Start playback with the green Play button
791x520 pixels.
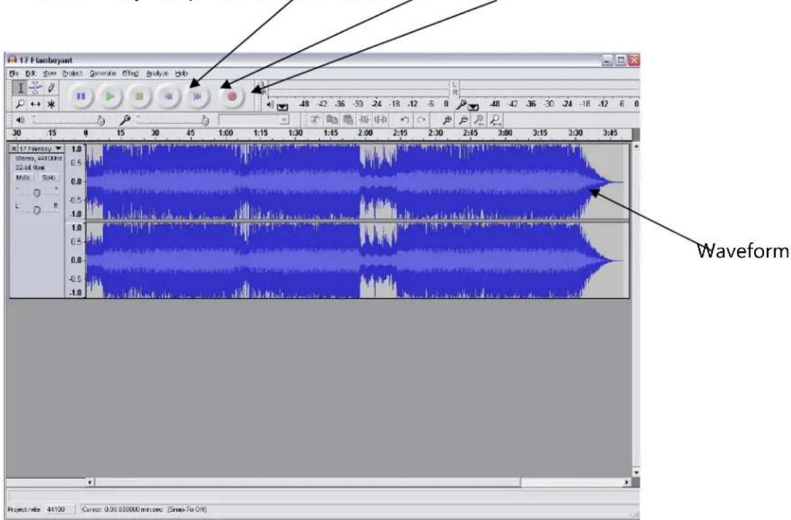[110, 96]
